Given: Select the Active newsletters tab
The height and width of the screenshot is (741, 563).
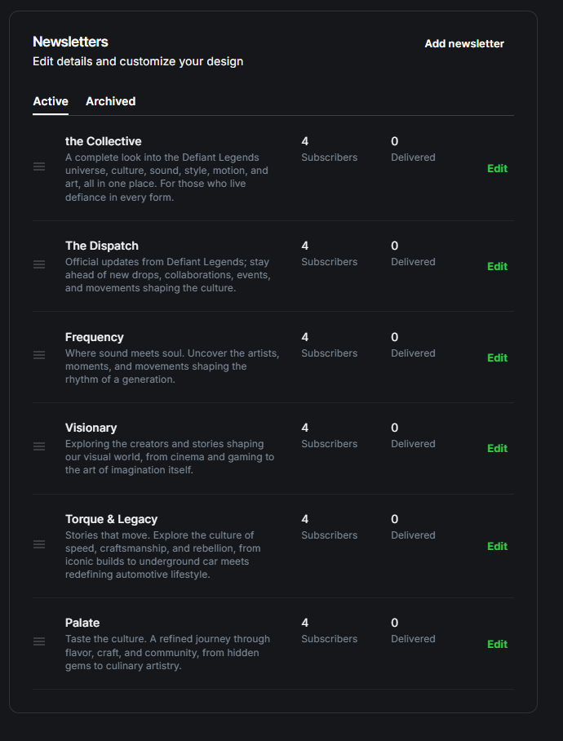Looking at the screenshot, I should (x=51, y=101).
